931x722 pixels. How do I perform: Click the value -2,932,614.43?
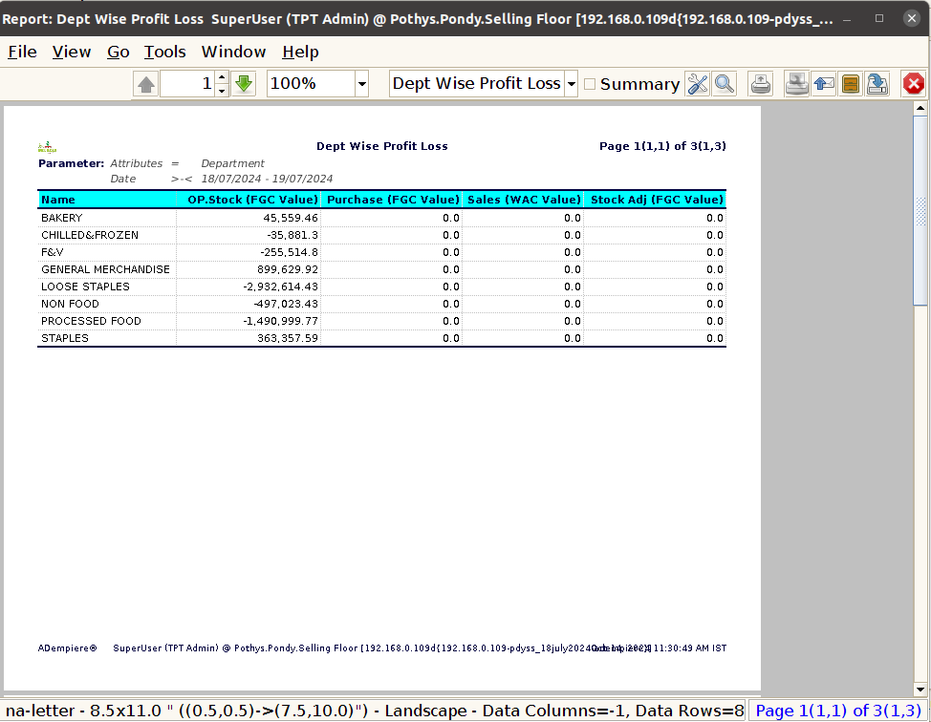point(280,287)
